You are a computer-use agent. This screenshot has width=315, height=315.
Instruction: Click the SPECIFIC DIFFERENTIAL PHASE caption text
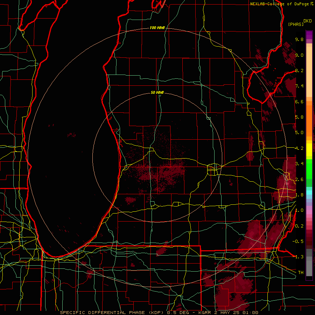[x=102, y=313]
